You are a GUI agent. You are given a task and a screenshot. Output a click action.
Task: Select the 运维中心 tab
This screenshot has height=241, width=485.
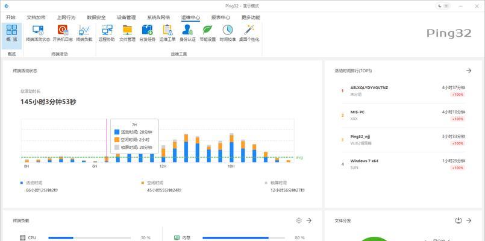(190, 17)
